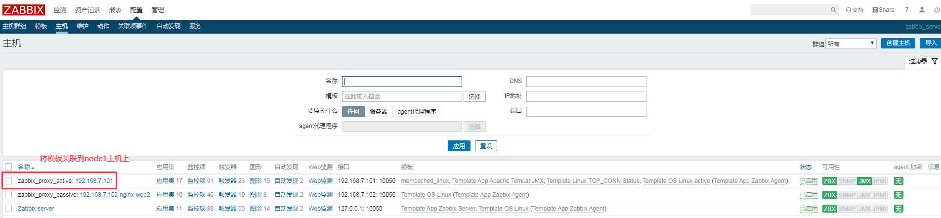Select agent代理程序 monitored-by option
The height and width of the screenshot is (218, 941).
tap(417, 111)
